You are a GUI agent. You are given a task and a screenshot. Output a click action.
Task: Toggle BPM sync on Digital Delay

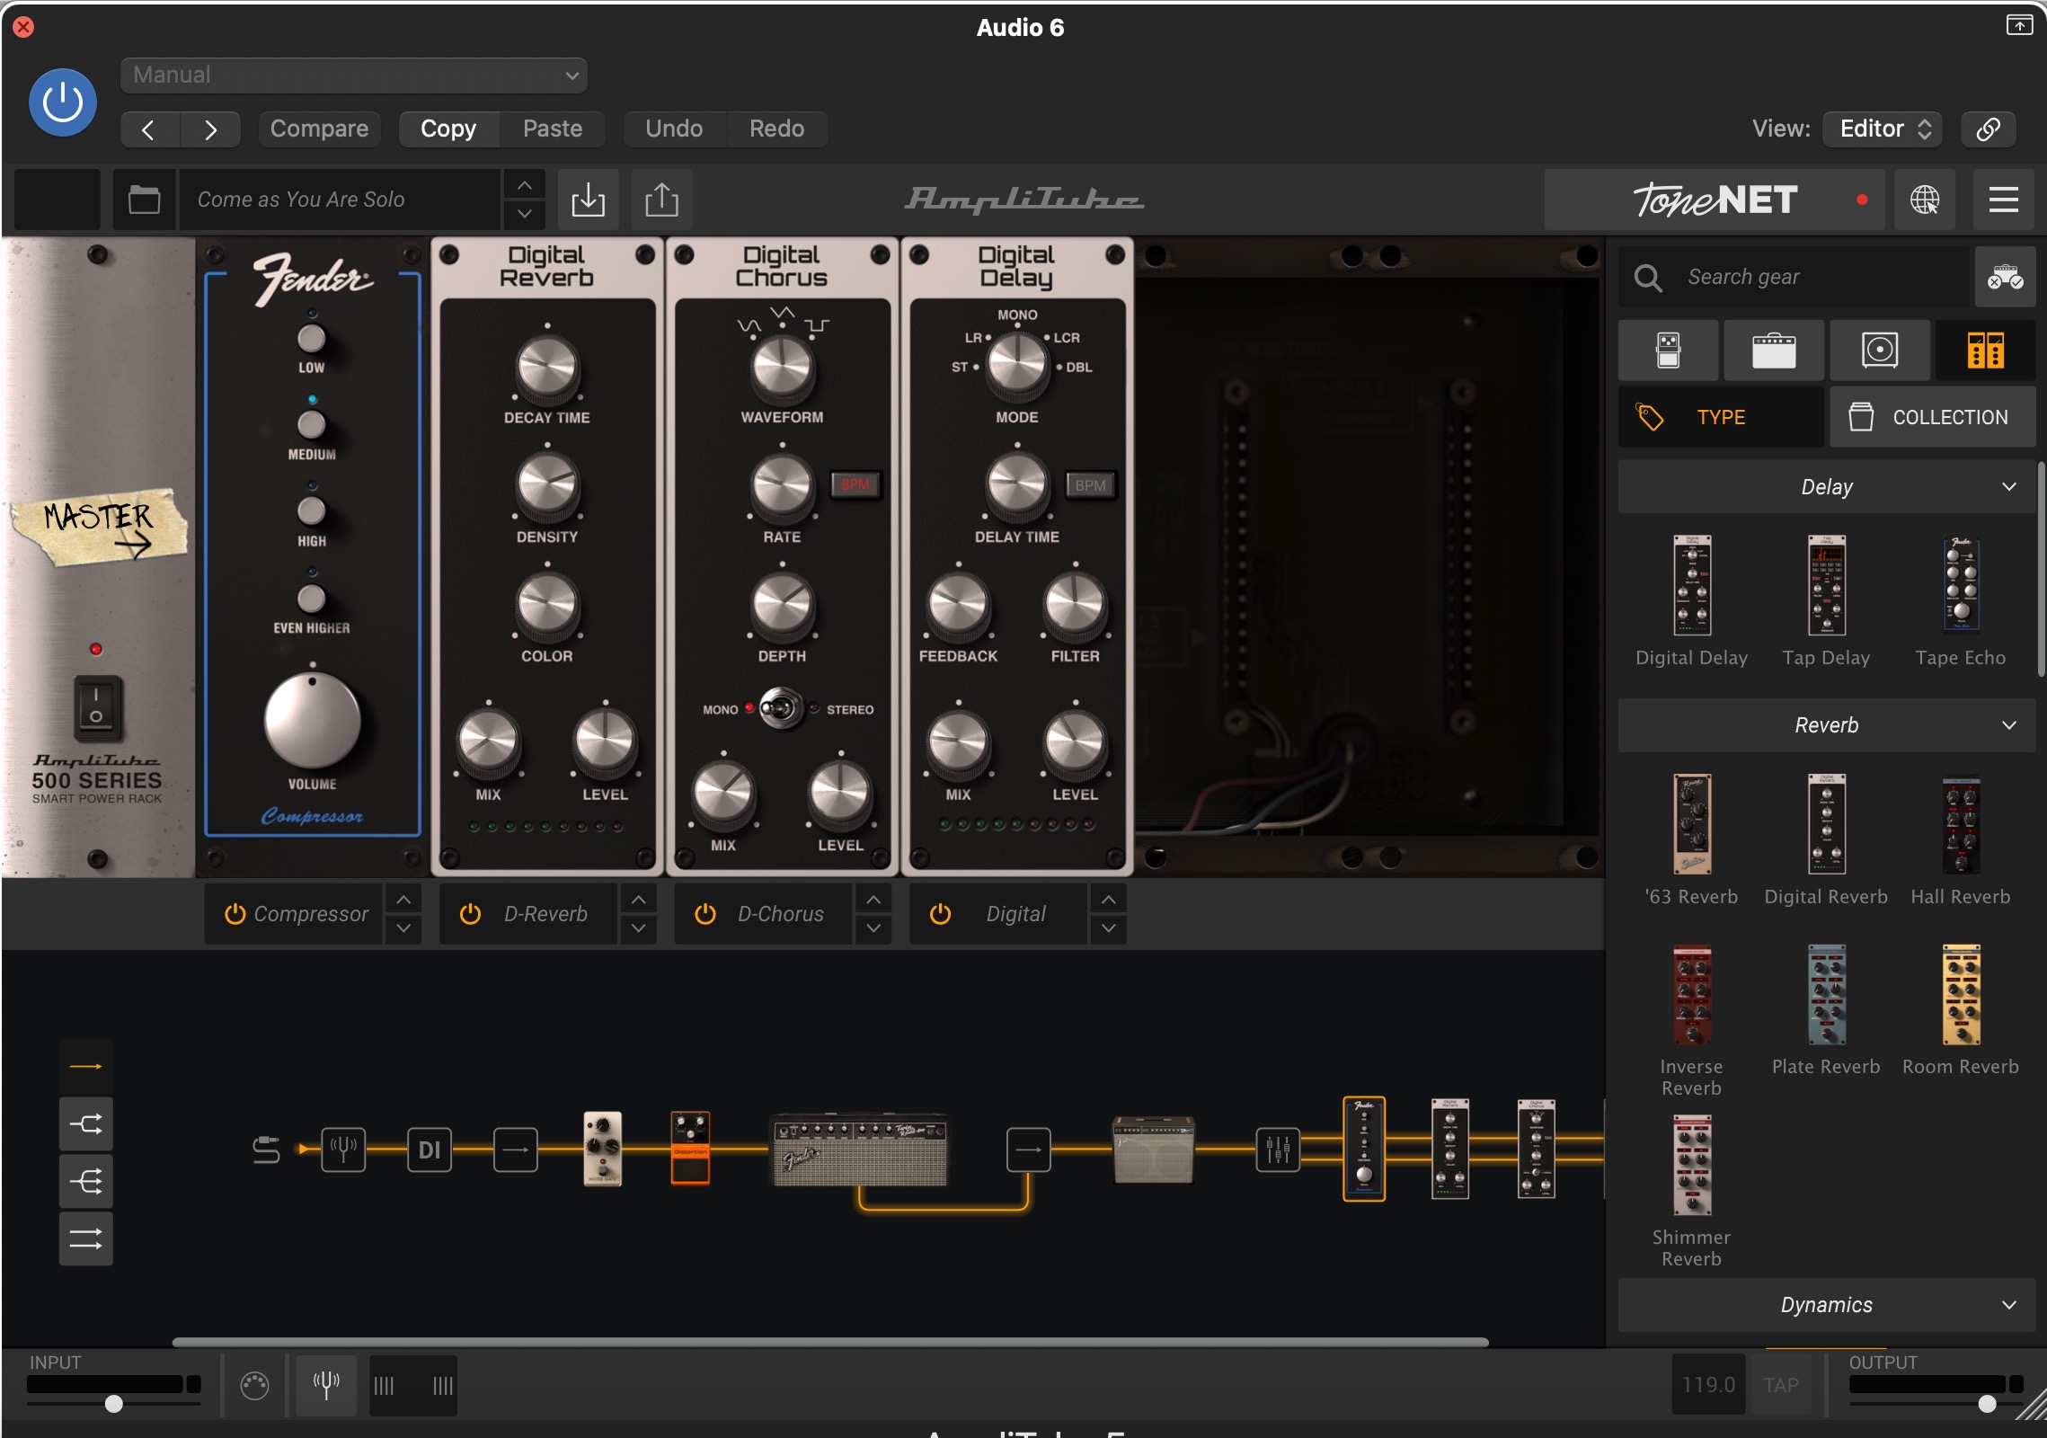1090,485
